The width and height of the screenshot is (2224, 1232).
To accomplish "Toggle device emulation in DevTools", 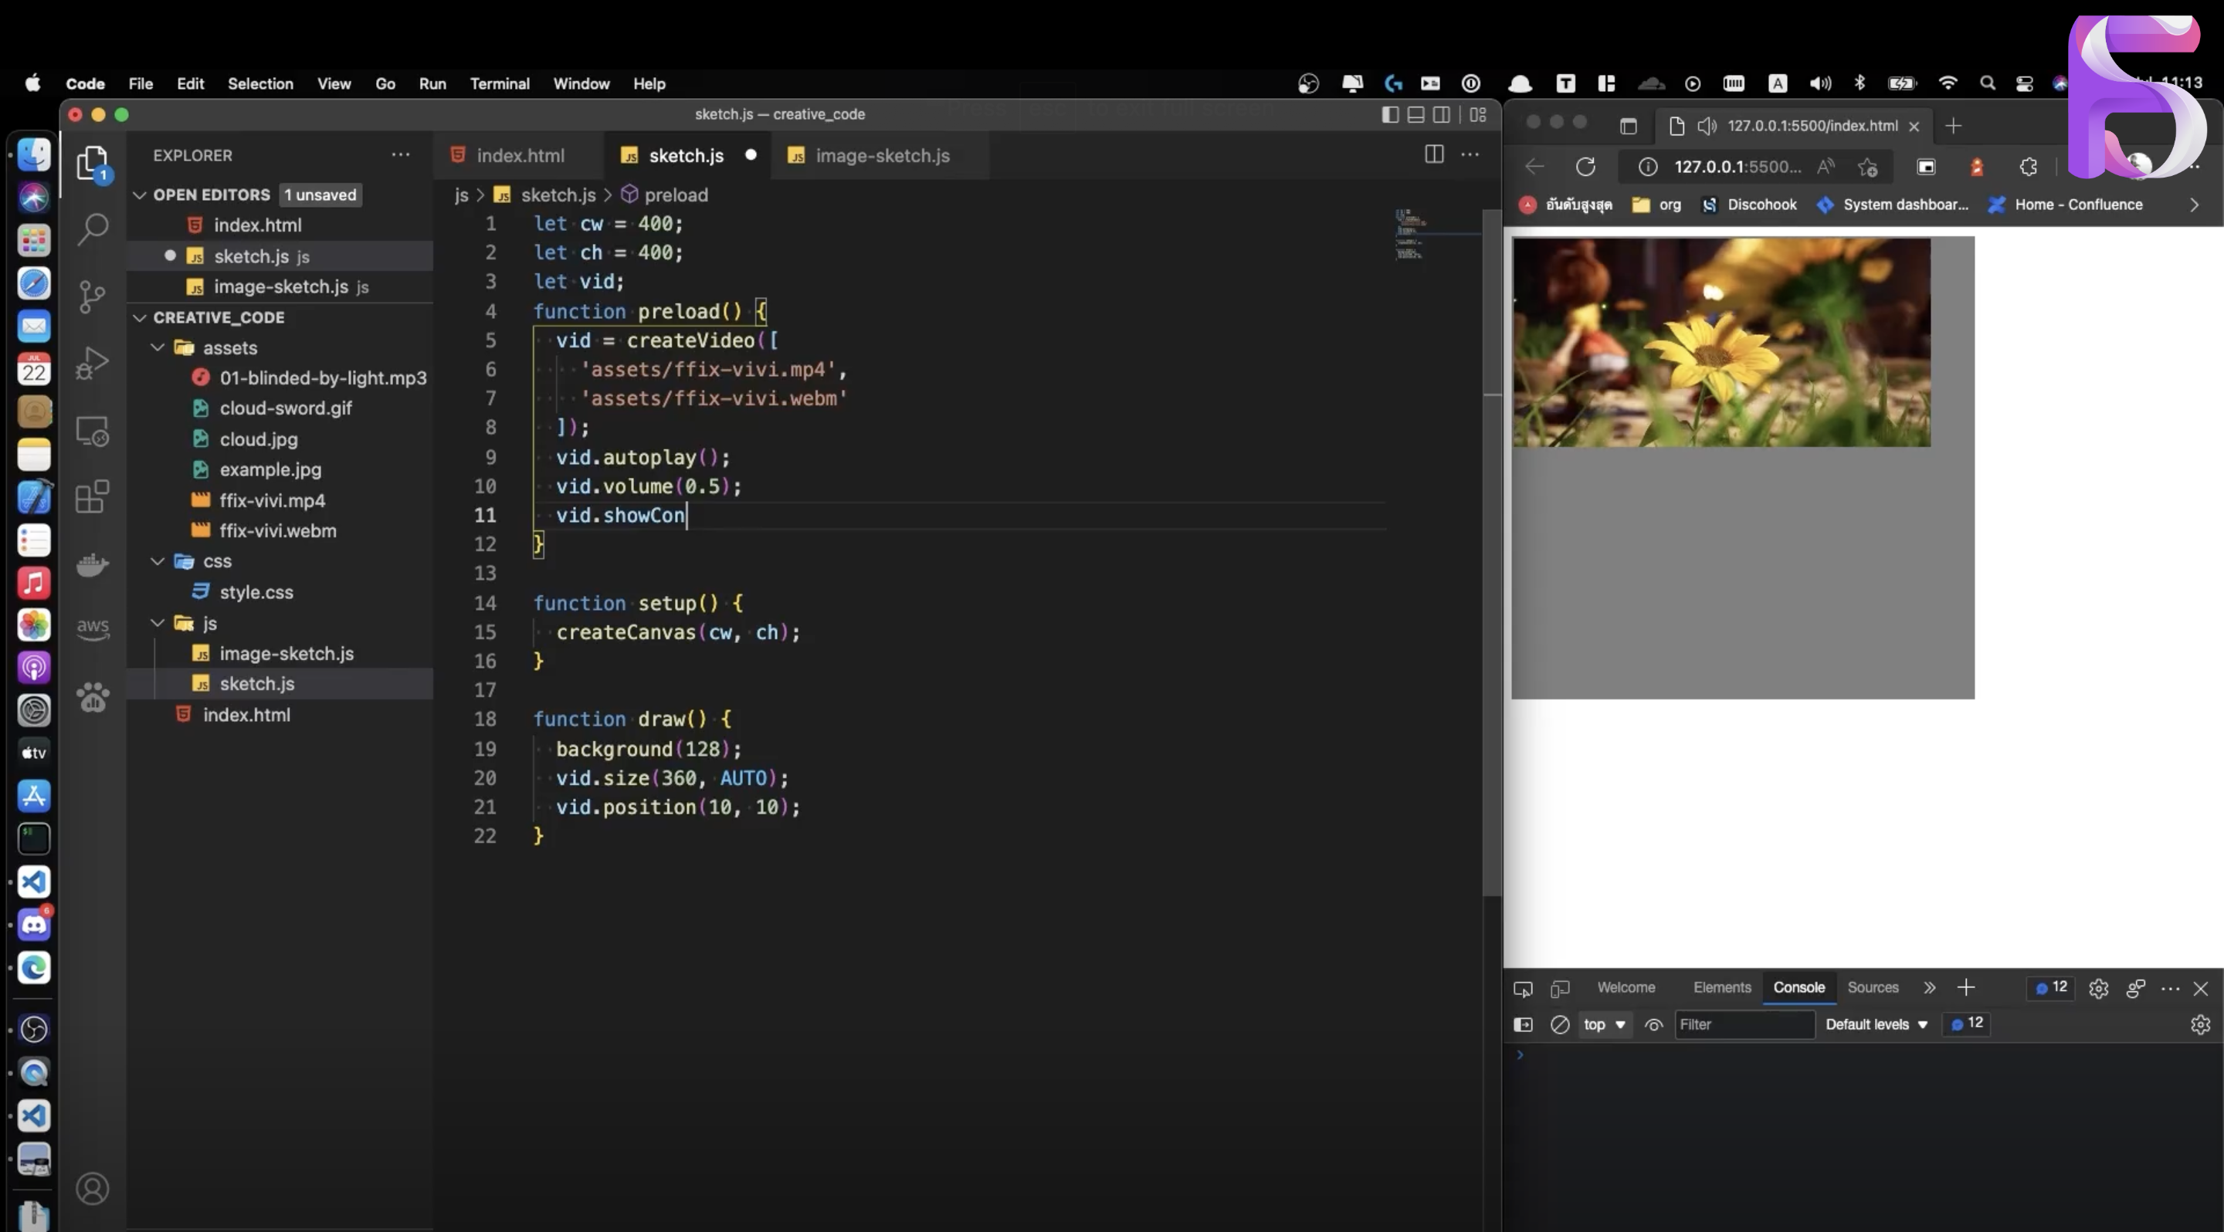I will [1559, 988].
